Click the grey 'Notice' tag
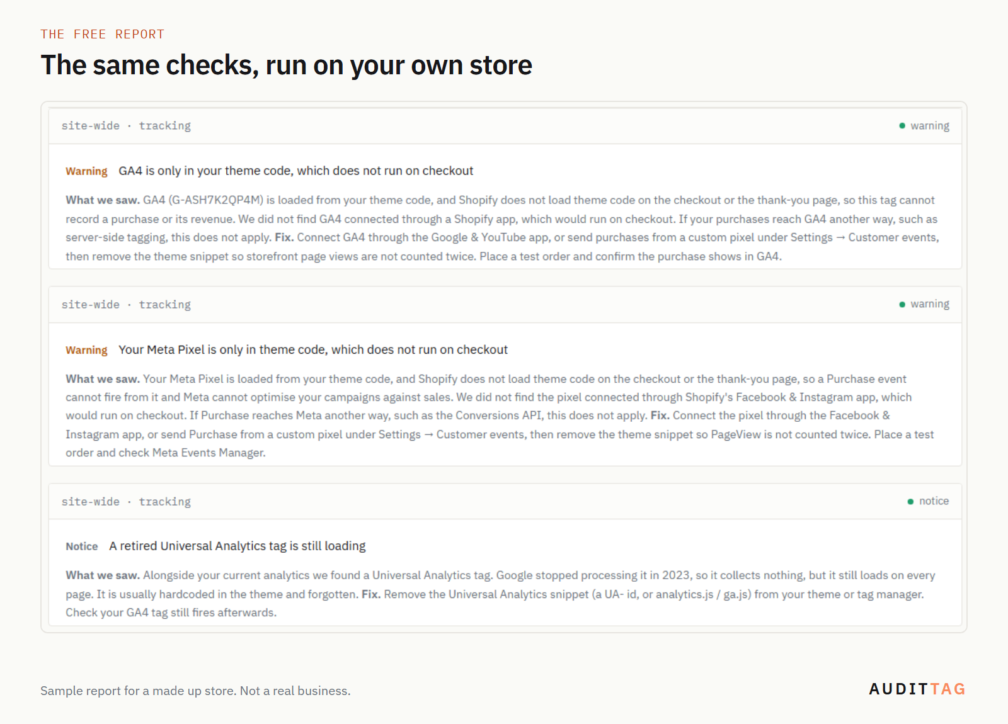 tap(82, 546)
